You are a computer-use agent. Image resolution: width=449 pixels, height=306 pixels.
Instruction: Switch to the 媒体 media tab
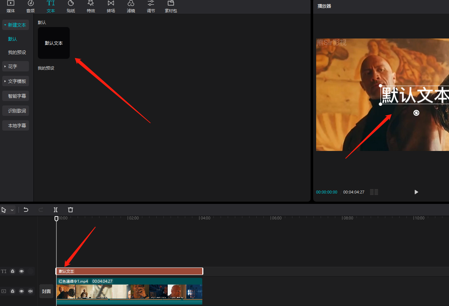pos(11,6)
